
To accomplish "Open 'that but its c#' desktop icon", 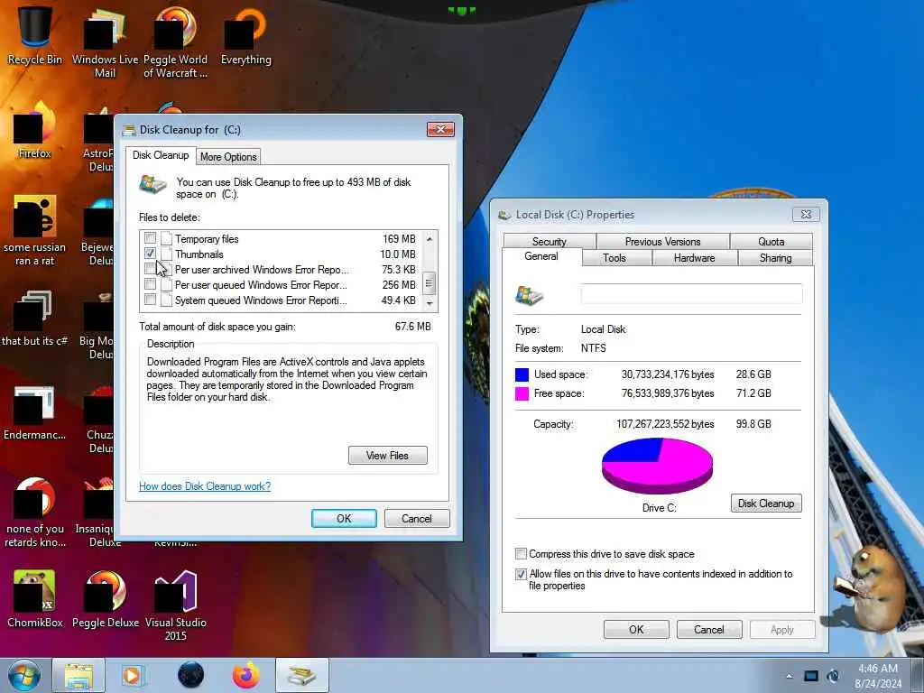I will pyautogui.click(x=34, y=319).
